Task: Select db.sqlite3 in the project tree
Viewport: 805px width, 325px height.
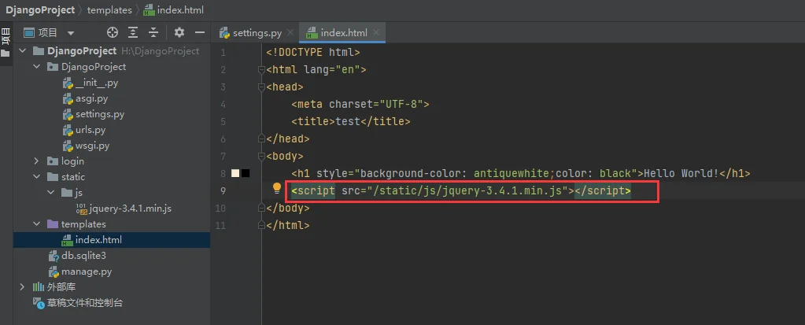Action: [x=83, y=255]
